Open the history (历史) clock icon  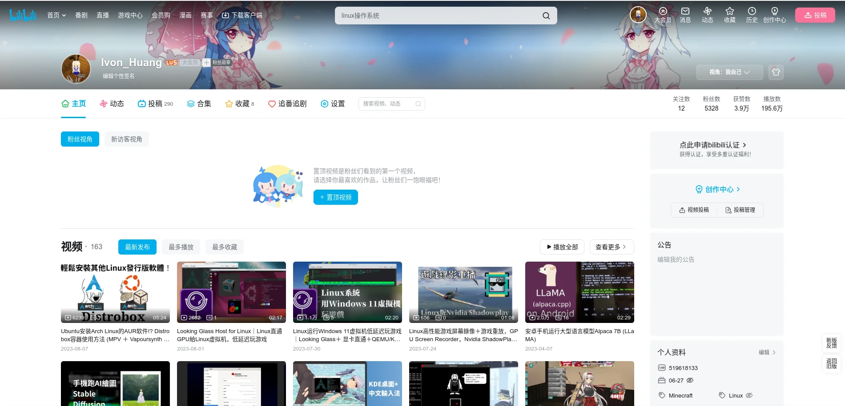click(x=752, y=12)
